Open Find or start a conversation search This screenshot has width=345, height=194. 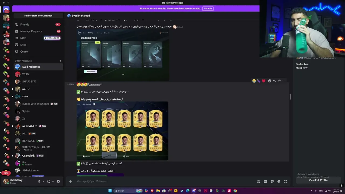click(38, 16)
